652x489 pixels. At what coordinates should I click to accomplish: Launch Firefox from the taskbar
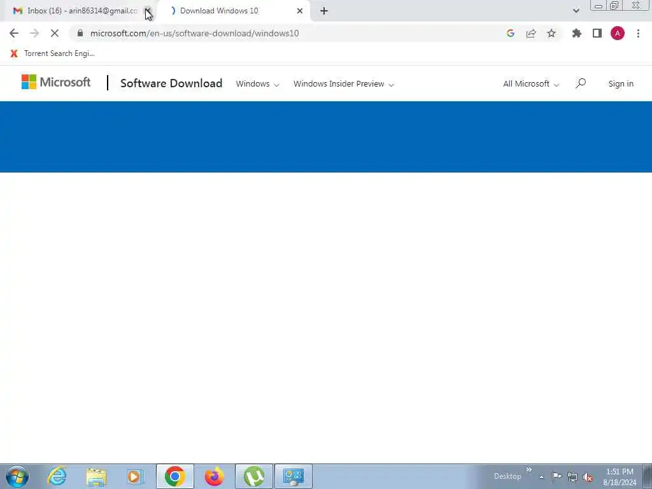[x=215, y=476]
